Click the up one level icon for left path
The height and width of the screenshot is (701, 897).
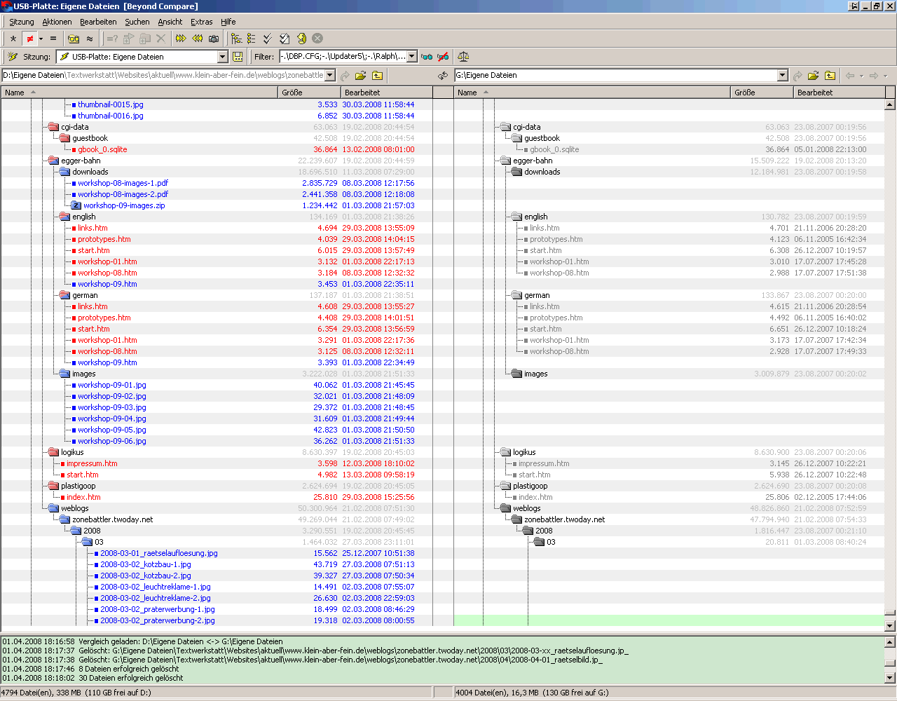pos(377,75)
